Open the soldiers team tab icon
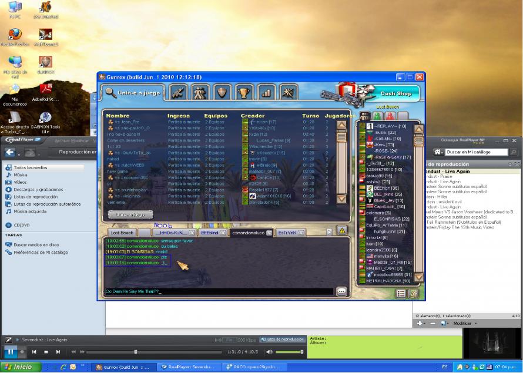Screen dimensions: 523x373 pyautogui.click(x=201, y=92)
